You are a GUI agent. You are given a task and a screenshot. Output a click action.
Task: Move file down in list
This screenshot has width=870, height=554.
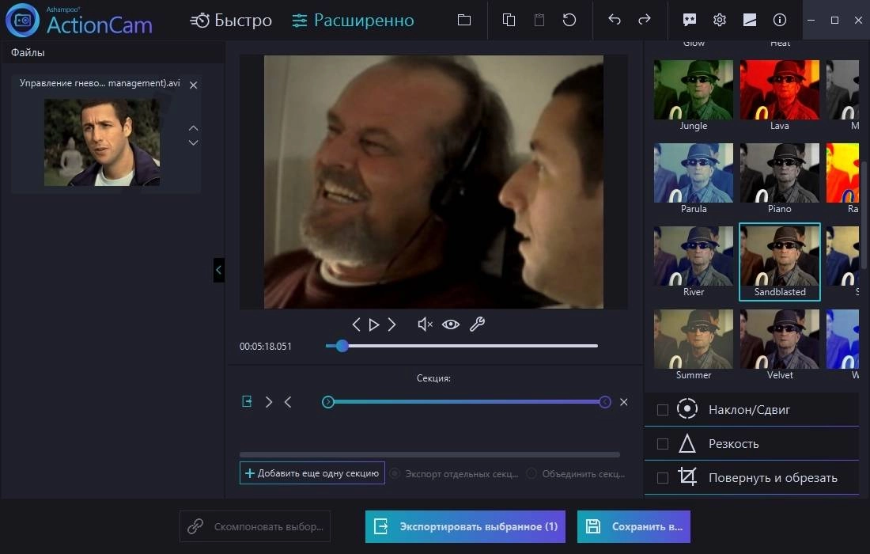coord(193,142)
